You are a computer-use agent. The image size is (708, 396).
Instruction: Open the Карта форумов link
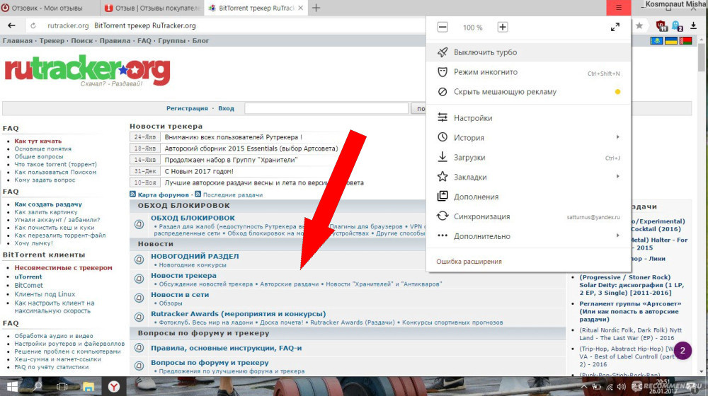click(x=163, y=195)
